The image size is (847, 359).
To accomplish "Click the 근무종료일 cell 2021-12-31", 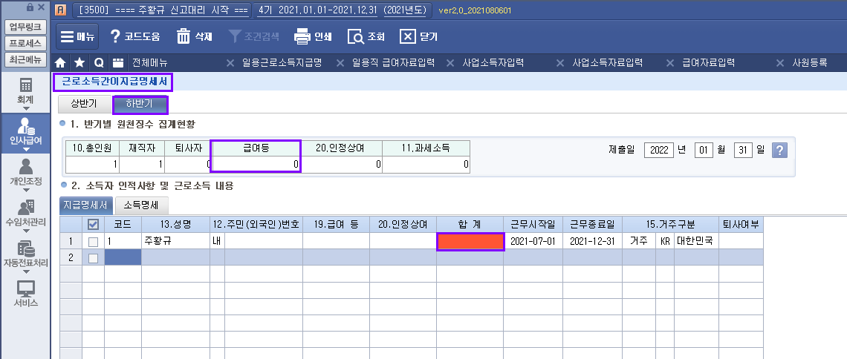I will click(x=592, y=241).
